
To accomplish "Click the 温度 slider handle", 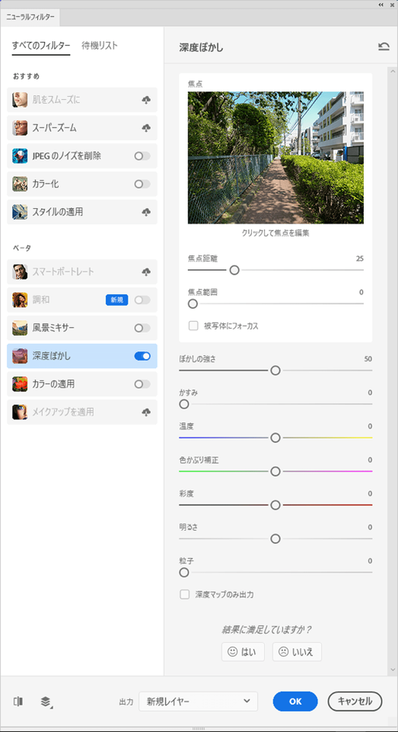I will pos(276,438).
